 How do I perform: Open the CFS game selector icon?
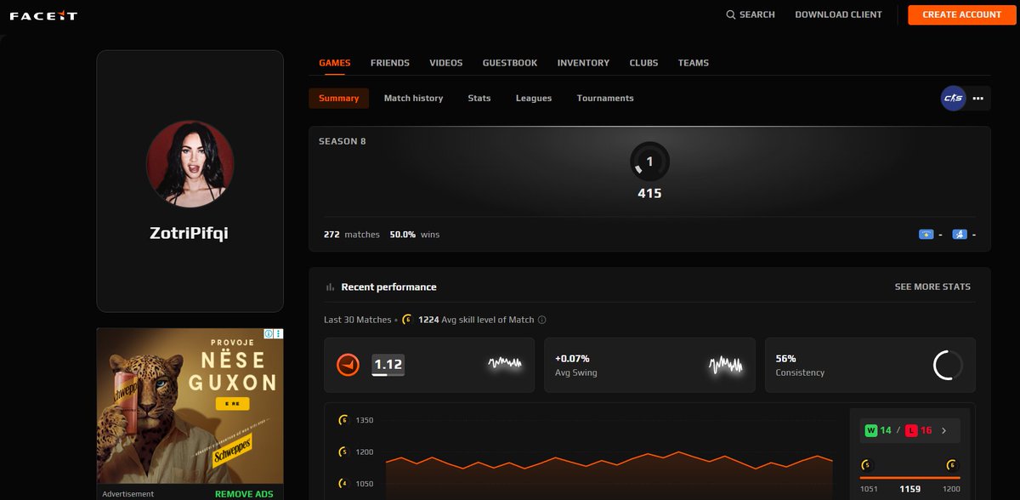[953, 99]
